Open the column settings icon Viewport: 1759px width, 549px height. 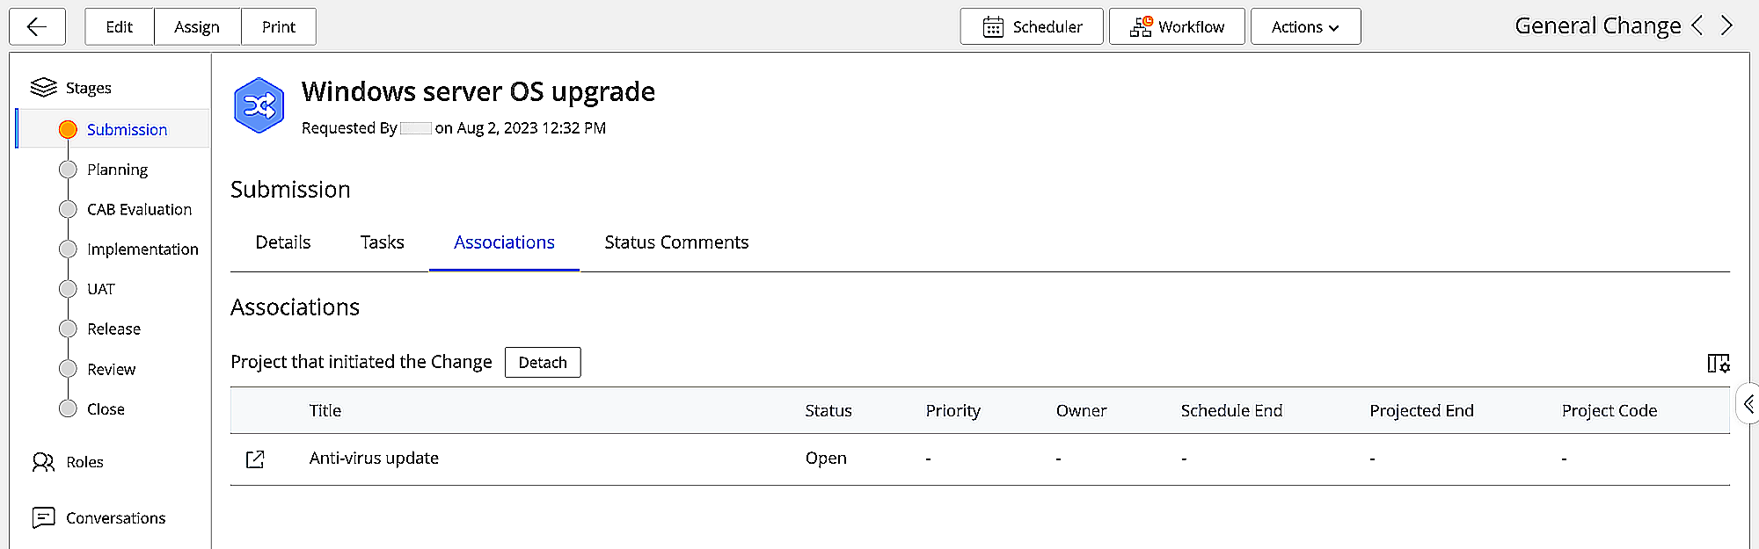(1718, 363)
